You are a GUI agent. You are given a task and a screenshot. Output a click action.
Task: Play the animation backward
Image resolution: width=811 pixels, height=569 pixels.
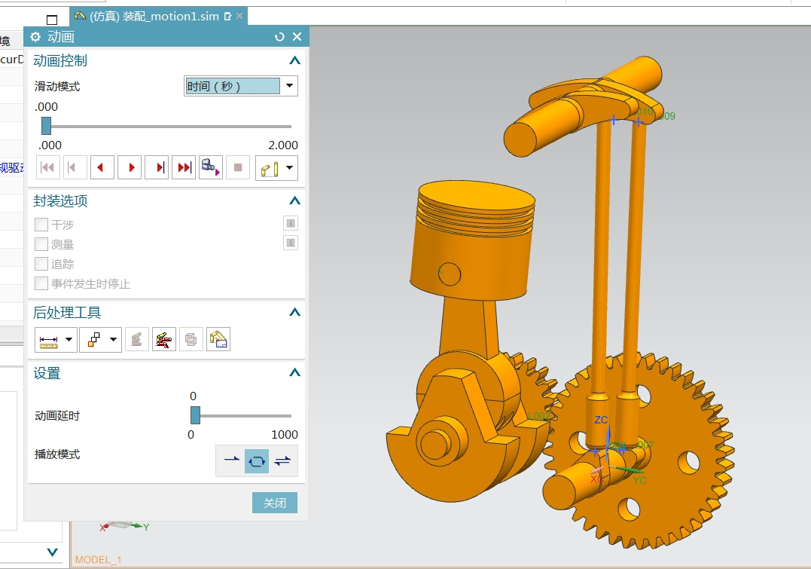pyautogui.click(x=102, y=167)
